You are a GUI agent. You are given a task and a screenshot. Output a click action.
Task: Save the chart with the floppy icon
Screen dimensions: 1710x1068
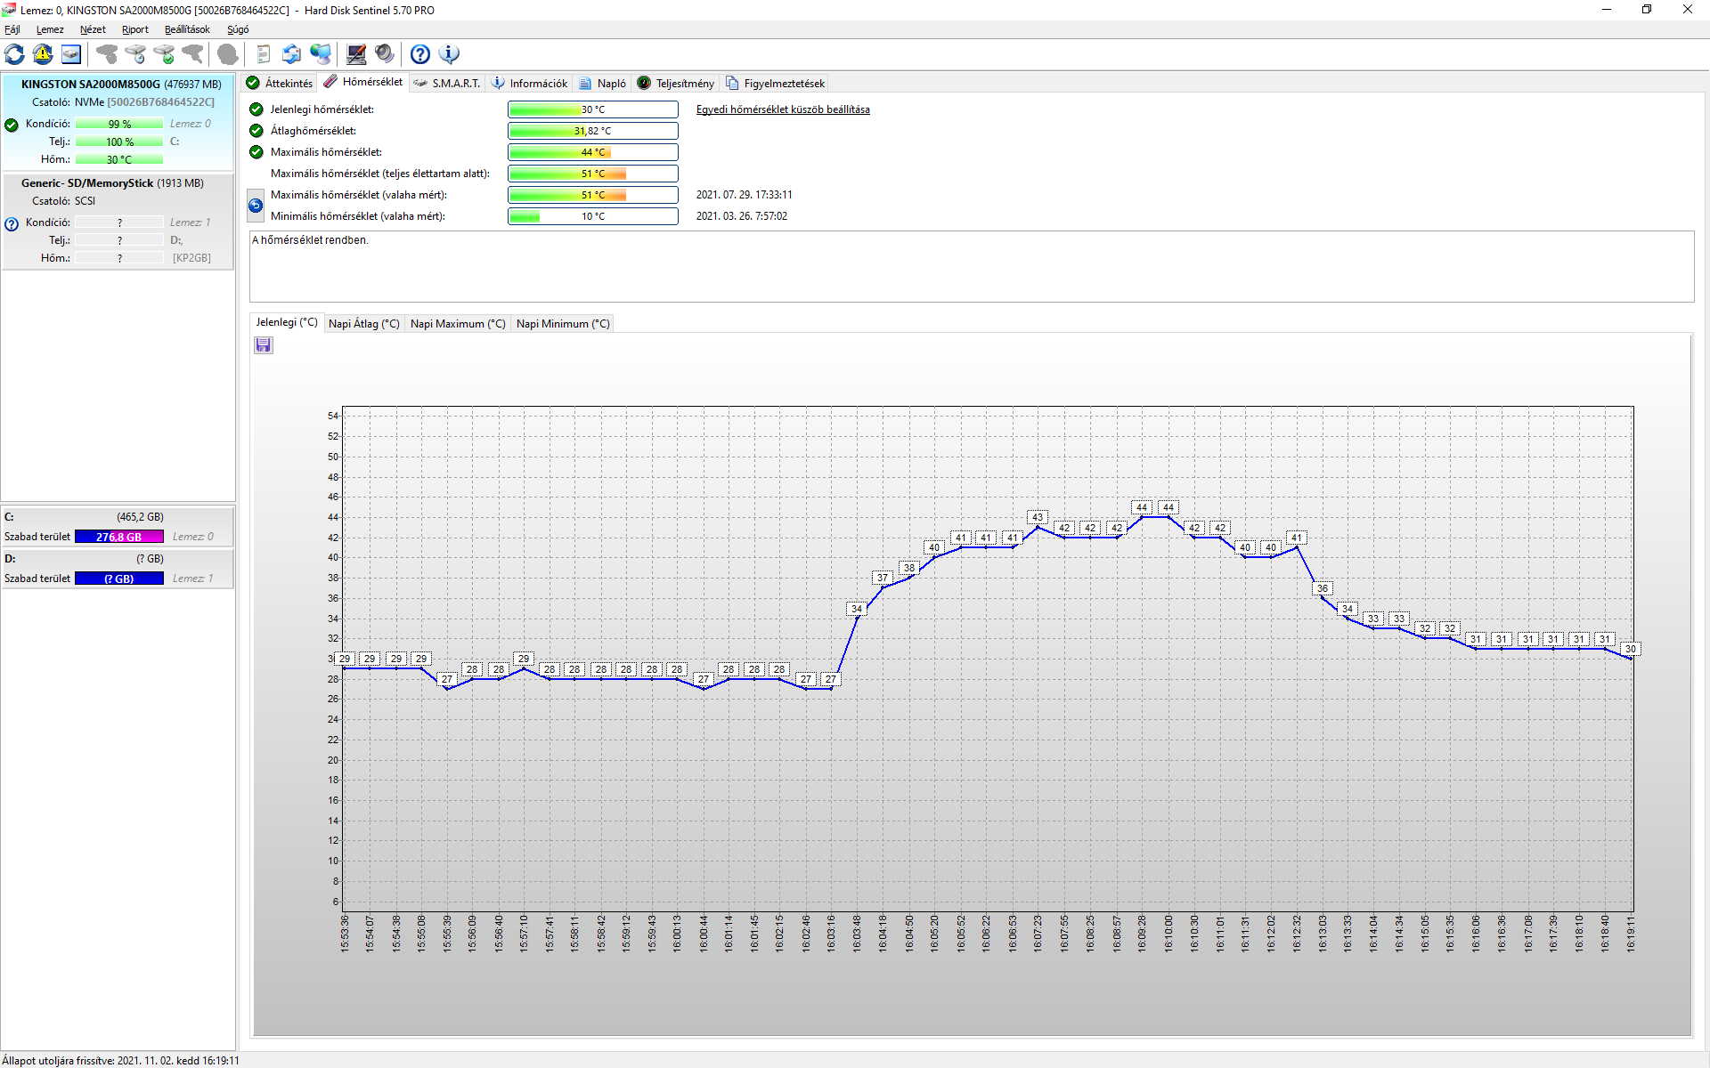(x=264, y=345)
